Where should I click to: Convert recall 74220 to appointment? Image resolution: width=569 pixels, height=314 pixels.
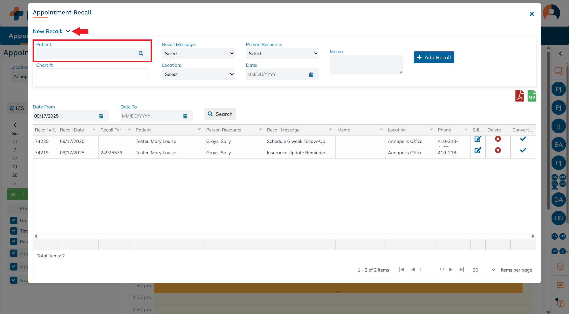click(x=523, y=139)
